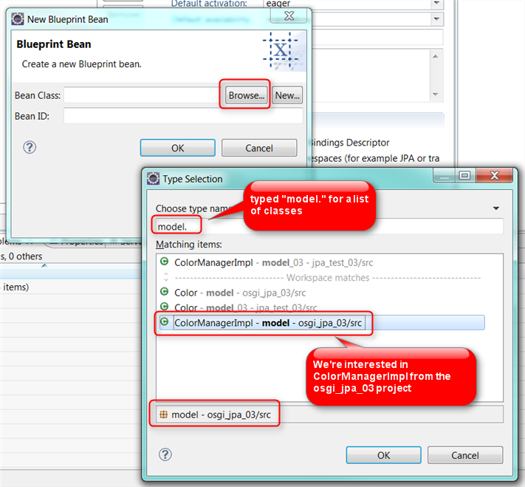Click the package icon beside model - osgi_jpa_03/src
This screenshot has height=487, width=525.
pyautogui.click(x=163, y=415)
